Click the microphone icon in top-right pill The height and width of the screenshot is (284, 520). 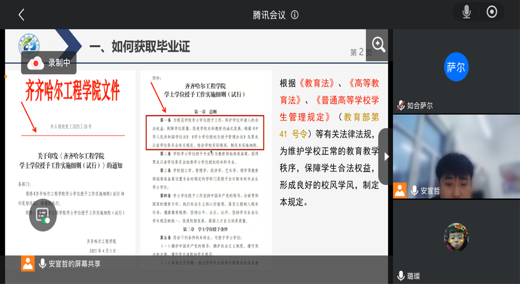pyautogui.click(x=467, y=12)
